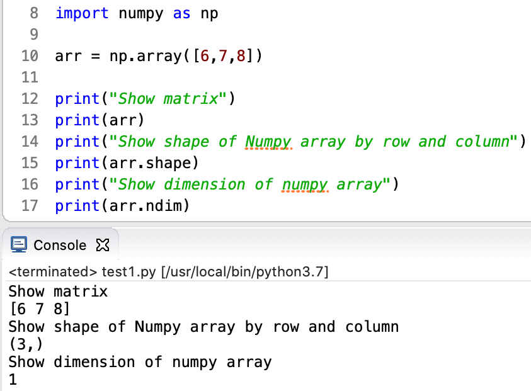Click the Console monitor icon

point(20,245)
